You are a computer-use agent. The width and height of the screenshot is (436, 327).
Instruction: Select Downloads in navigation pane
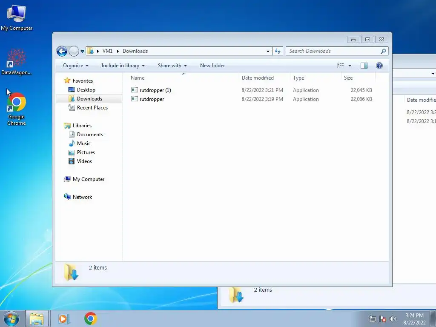(89, 99)
